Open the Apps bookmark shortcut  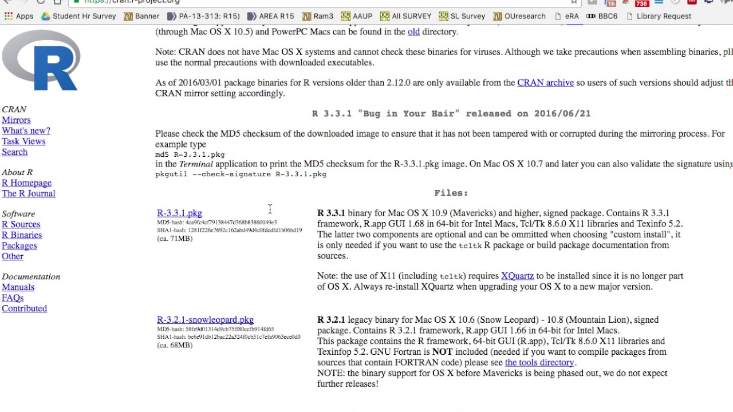[19, 16]
